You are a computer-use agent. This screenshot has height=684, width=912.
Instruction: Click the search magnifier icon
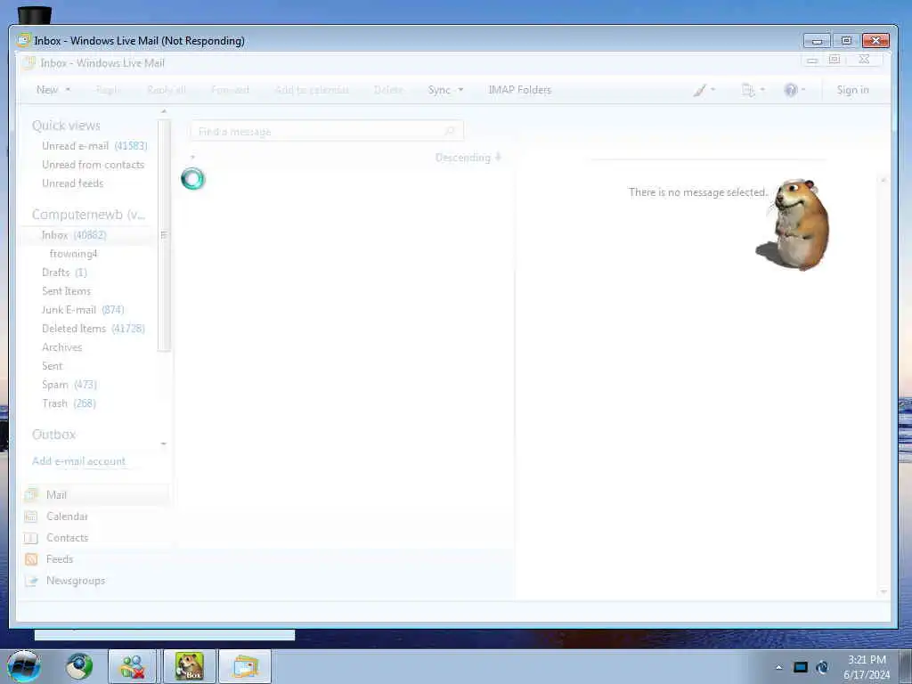click(450, 132)
